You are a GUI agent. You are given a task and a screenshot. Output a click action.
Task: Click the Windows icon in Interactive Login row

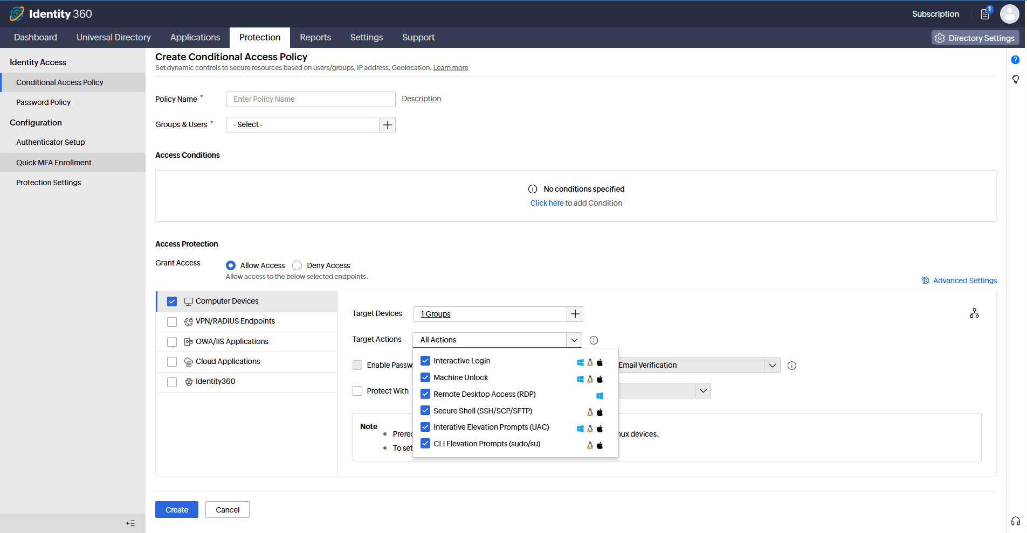[x=580, y=363]
